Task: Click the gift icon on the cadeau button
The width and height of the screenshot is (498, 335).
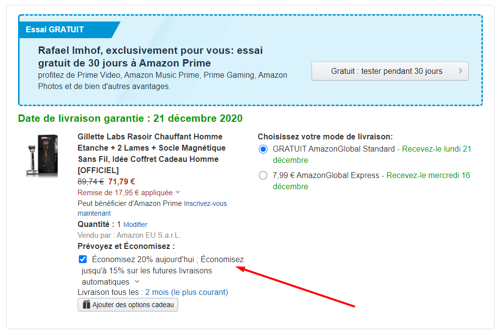Action: tap(86, 305)
